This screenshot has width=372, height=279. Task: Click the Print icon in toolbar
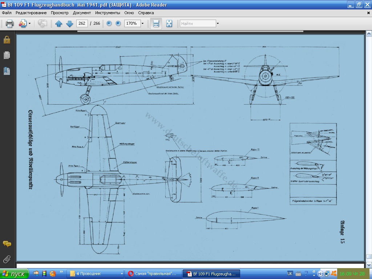pyautogui.click(x=9, y=24)
